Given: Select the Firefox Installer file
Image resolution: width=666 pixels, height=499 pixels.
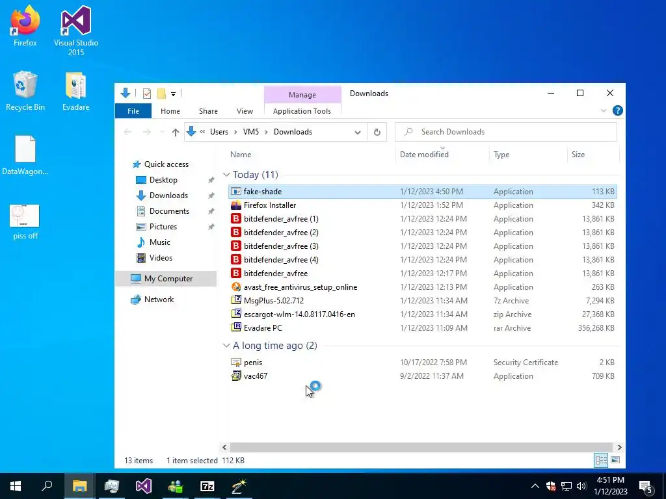Looking at the screenshot, I should [x=422, y=205].
